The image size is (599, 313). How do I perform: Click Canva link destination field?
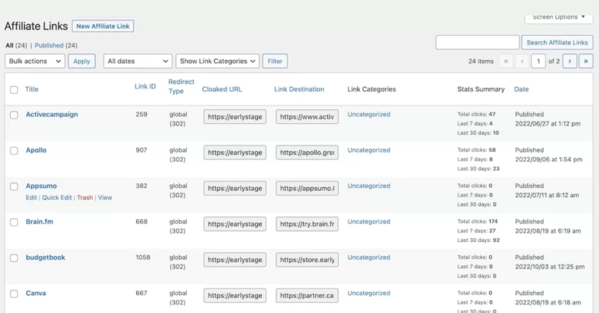(x=307, y=296)
